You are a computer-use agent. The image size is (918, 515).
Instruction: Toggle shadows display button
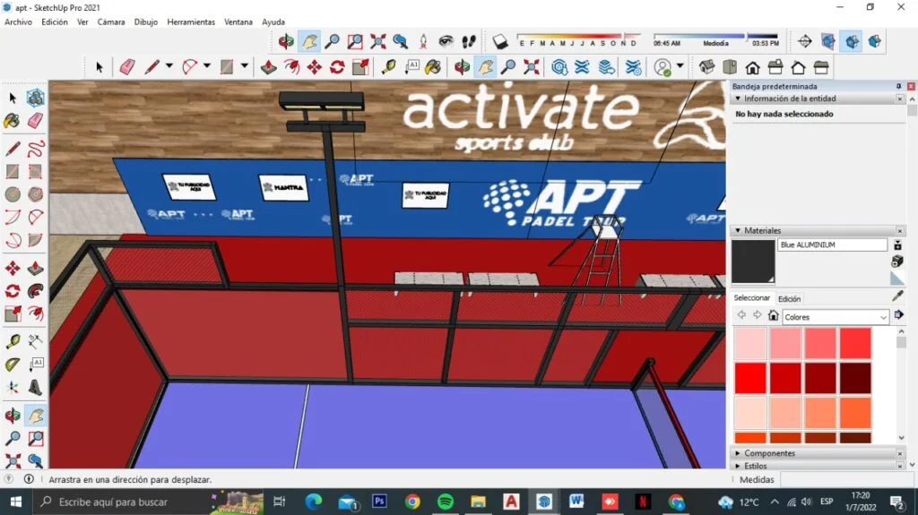(500, 41)
